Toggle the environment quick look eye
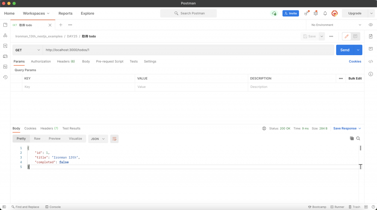The height and width of the screenshot is (210, 377). [x=370, y=25]
